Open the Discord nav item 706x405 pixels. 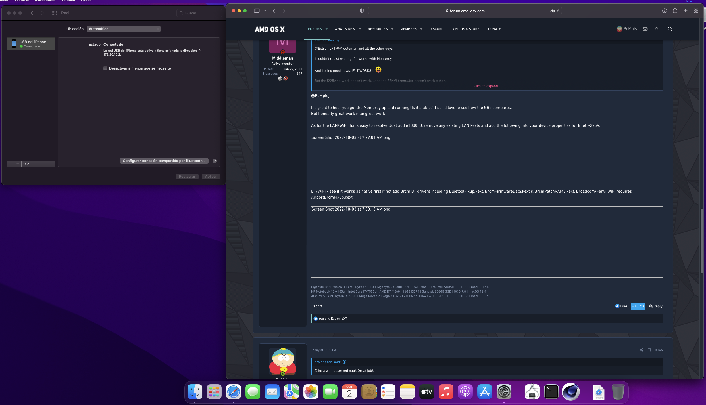(x=436, y=29)
